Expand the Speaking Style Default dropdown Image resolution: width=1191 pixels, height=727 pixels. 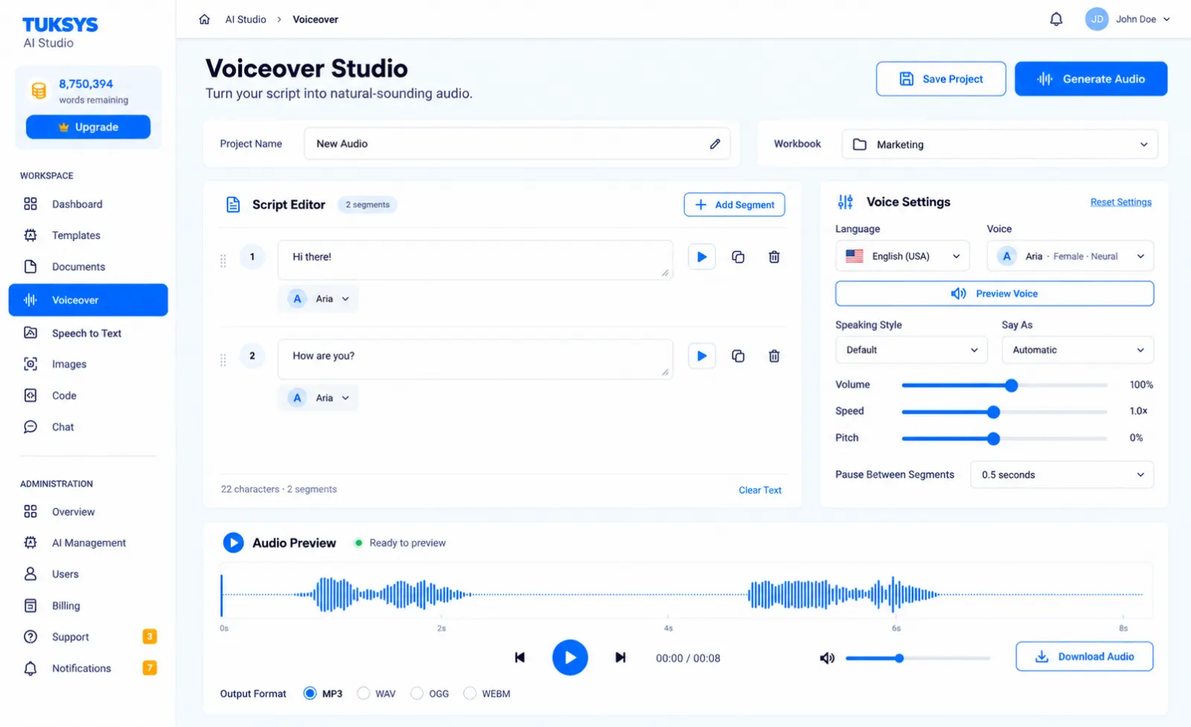pyautogui.click(x=911, y=350)
